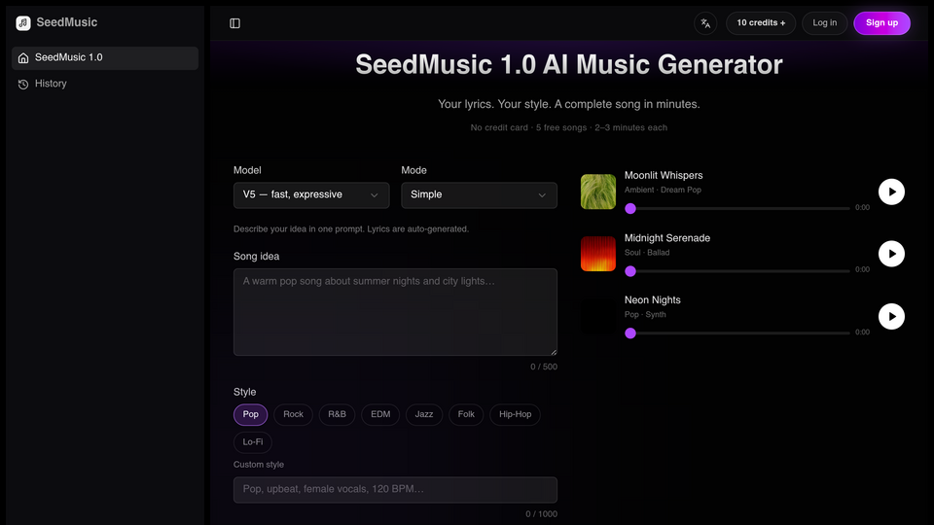Open History in the sidebar
The width and height of the screenshot is (934, 525).
105,84
